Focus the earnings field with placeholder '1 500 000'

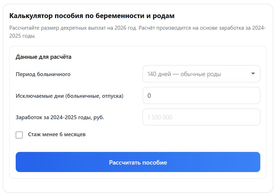(201, 117)
